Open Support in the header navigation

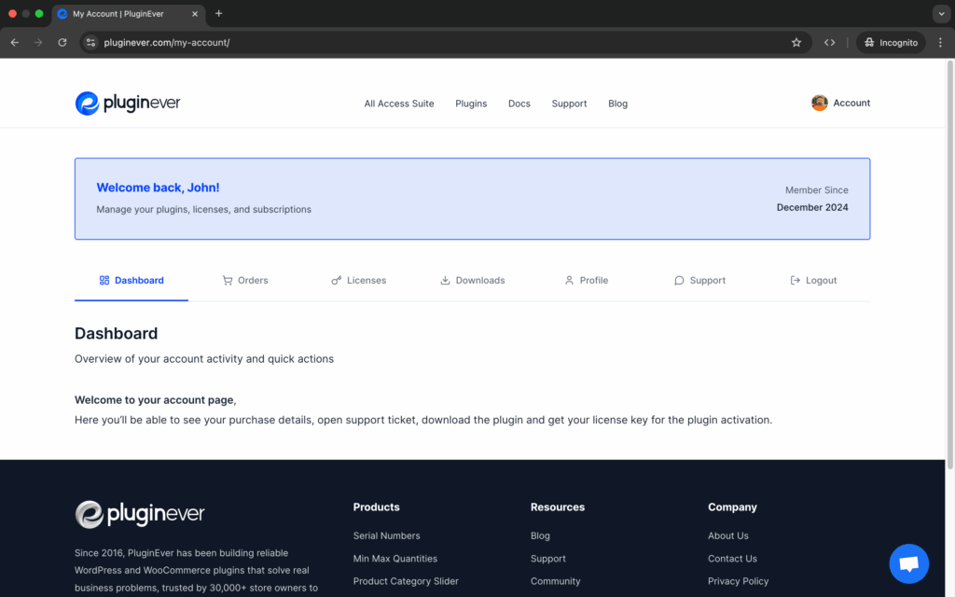[569, 104]
